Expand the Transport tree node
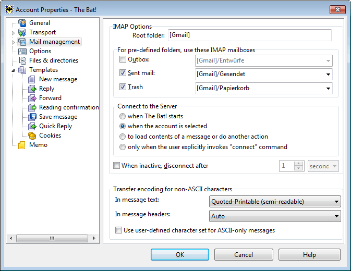Viewport: 351px width, 271px height. (13, 33)
